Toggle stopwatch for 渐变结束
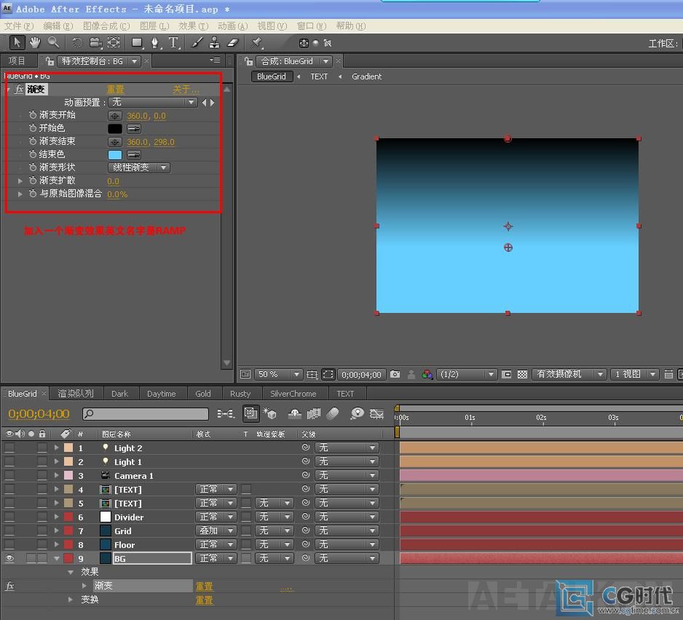Viewport: 683px width, 620px height. (x=33, y=141)
